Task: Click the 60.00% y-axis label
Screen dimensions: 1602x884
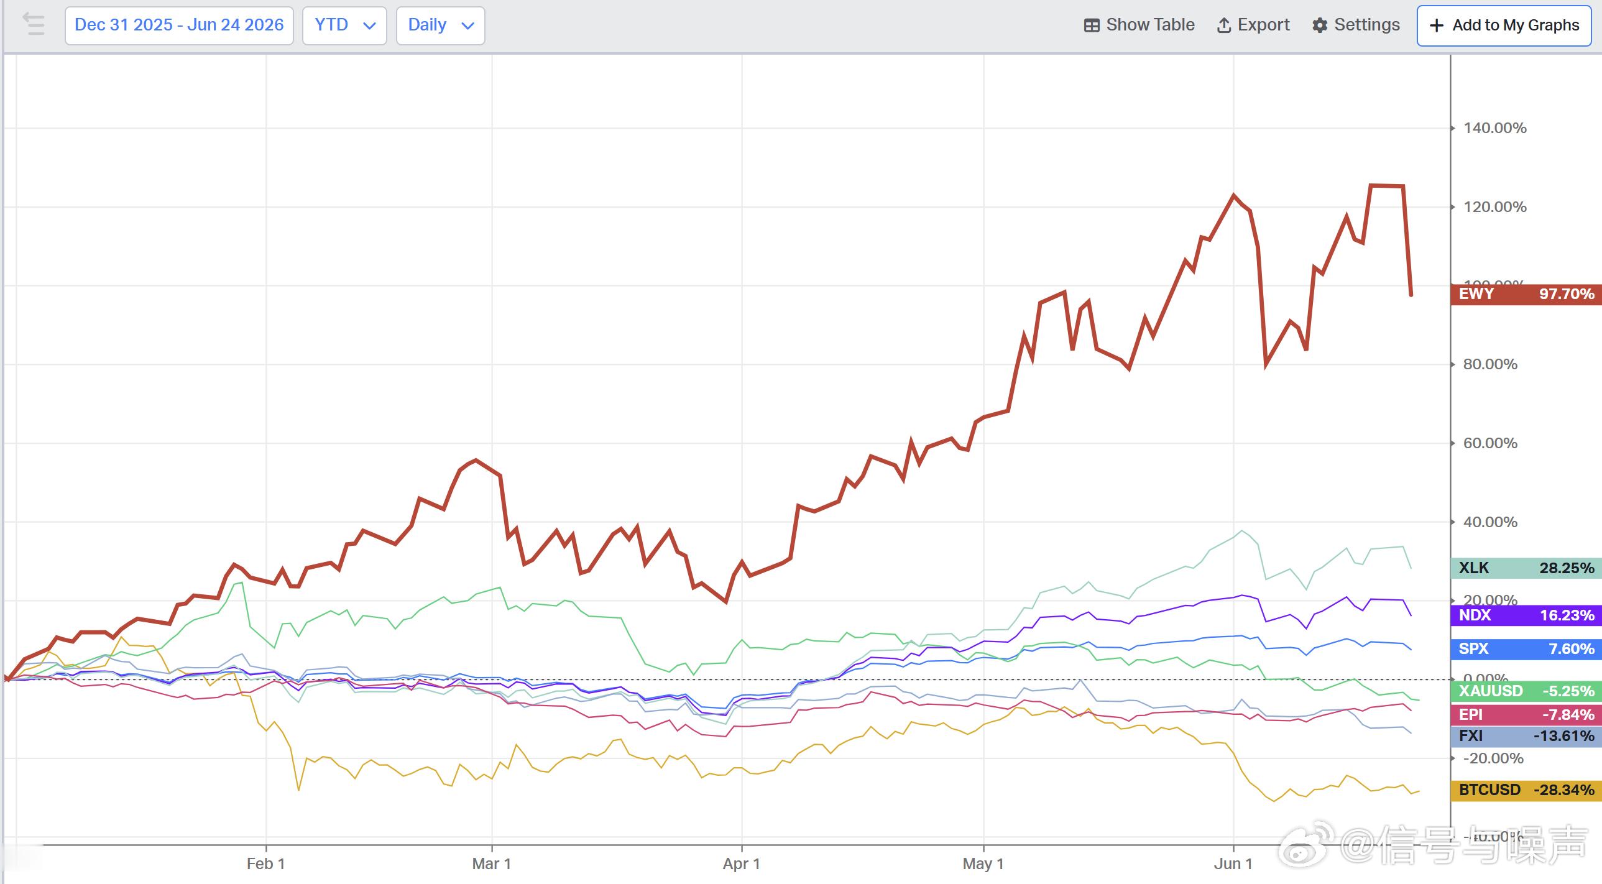Action: click(1491, 444)
